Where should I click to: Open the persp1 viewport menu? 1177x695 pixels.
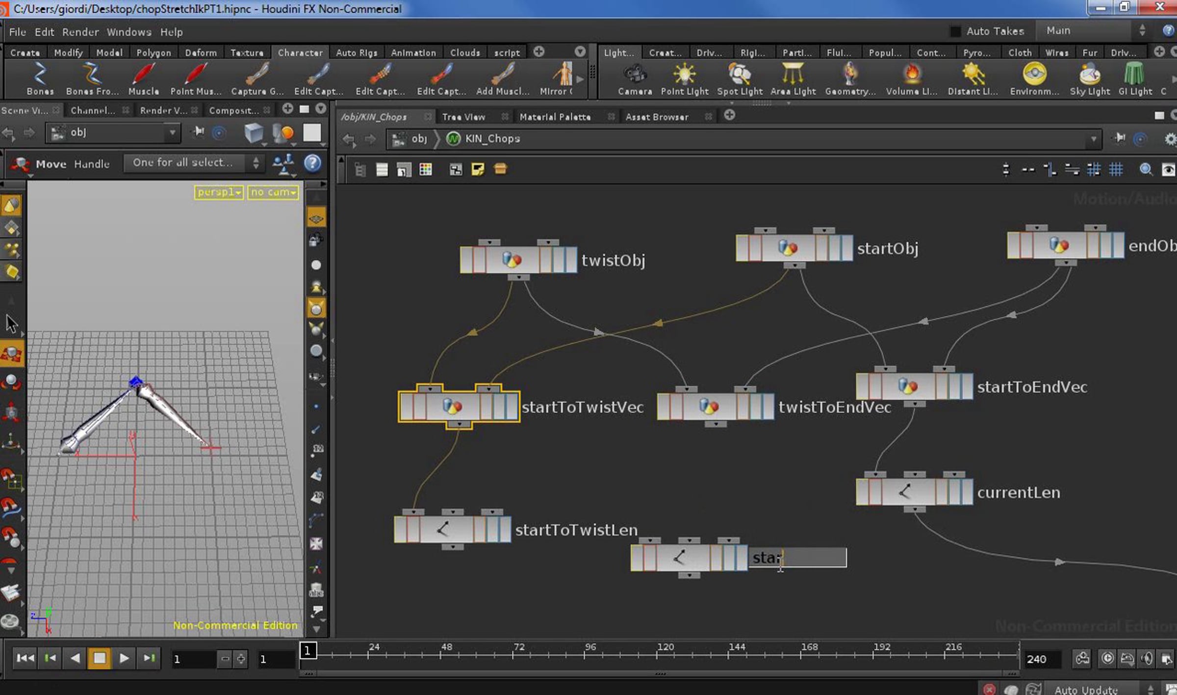[x=219, y=192]
